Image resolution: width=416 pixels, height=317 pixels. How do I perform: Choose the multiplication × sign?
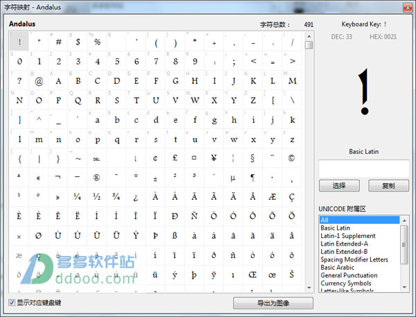[19, 236]
